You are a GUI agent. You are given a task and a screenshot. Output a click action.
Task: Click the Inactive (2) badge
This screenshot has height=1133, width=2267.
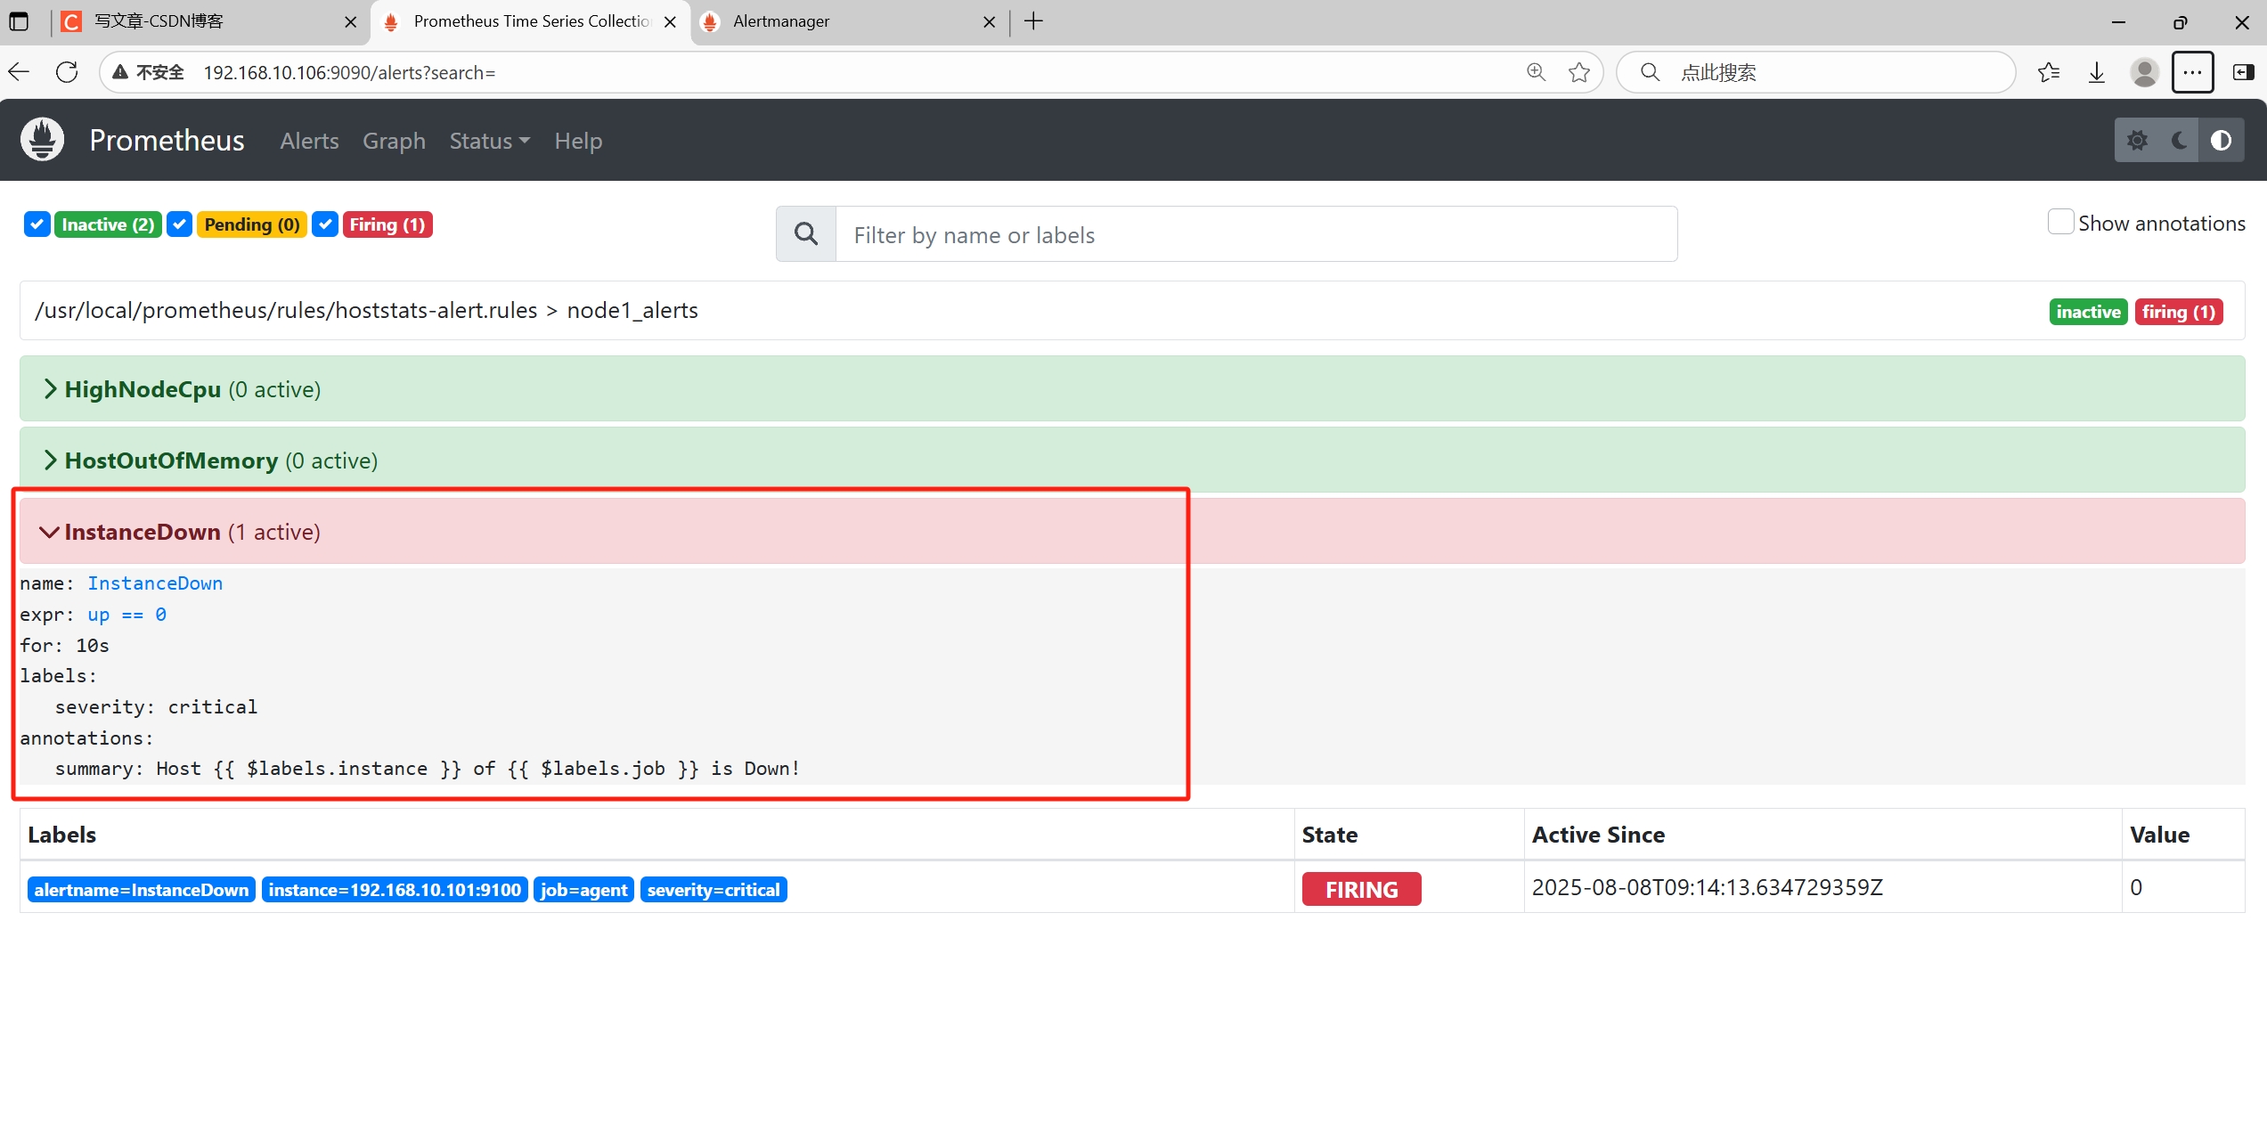[108, 224]
